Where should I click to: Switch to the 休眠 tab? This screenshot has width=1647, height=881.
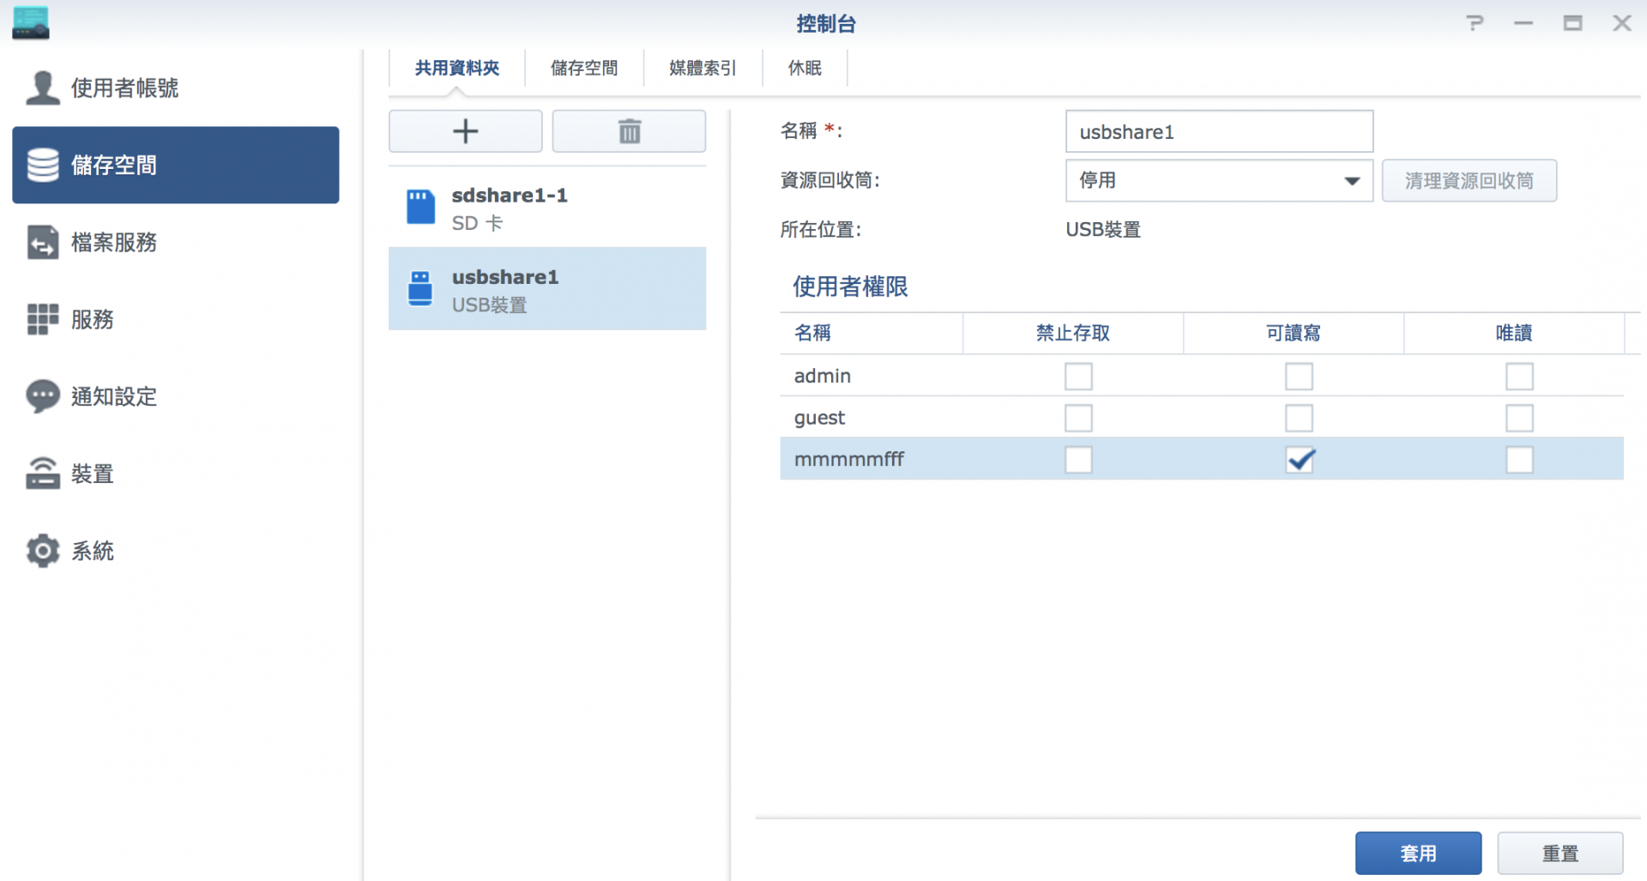[x=805, y=68]
